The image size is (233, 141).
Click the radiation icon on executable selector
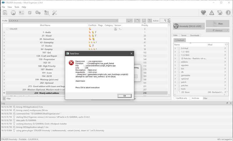click(176, 26)
